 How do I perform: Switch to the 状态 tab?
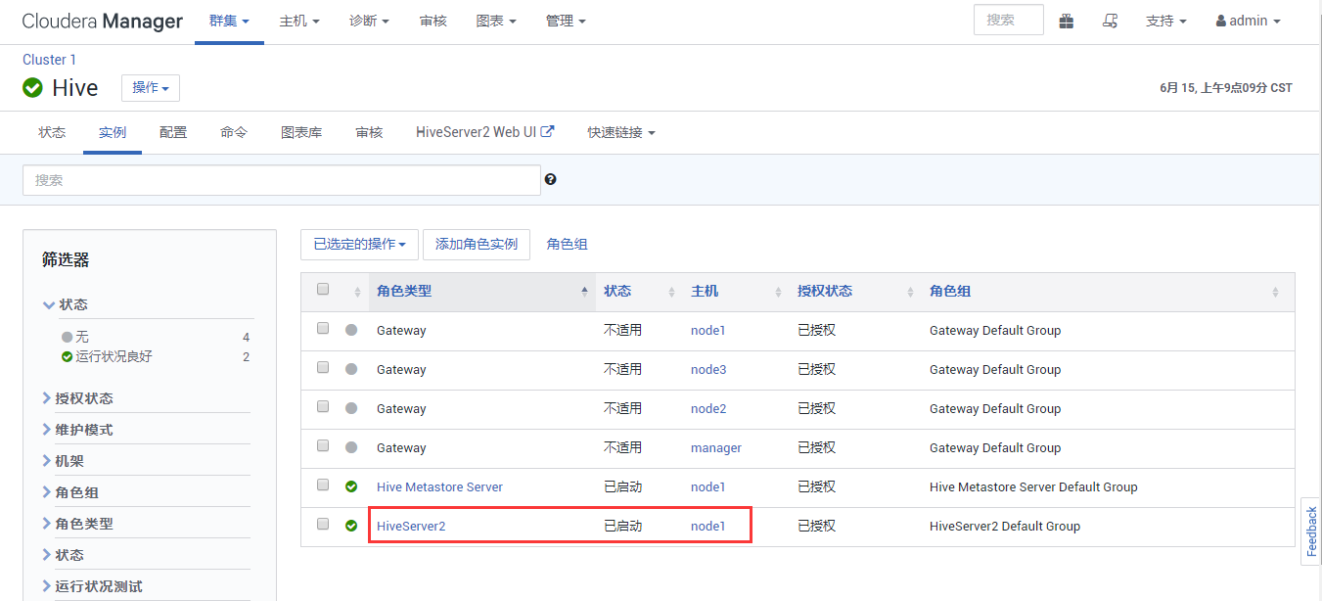(52, 132)
